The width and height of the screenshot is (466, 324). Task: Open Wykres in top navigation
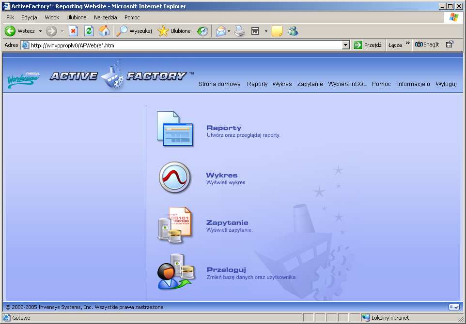tap(282, 84)
